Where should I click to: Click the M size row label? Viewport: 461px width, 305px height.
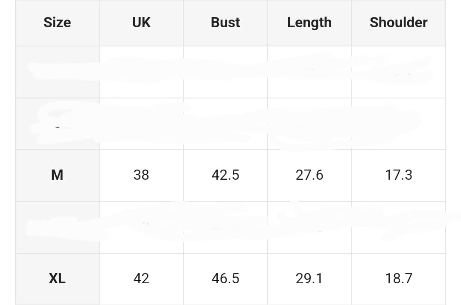tap(57, 175)
